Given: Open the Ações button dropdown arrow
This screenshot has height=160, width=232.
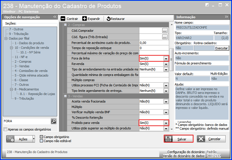Looking at the screenshot, I should 34,139.
